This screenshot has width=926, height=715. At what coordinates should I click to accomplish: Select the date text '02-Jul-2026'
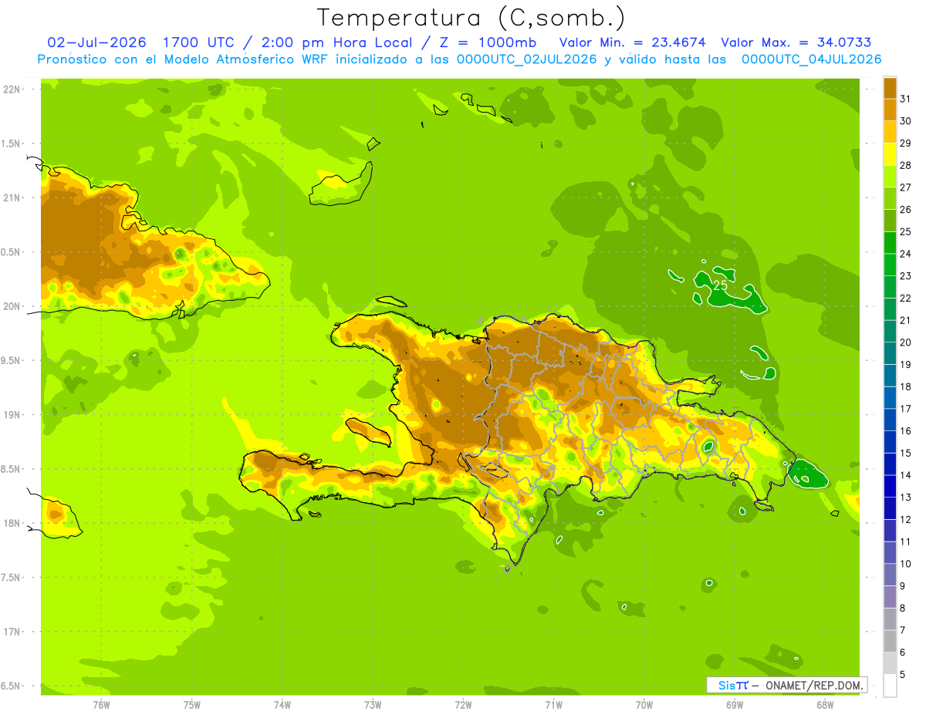tap(97, 42)
